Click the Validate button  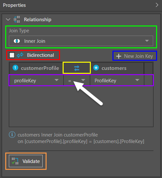pos(26,161)
